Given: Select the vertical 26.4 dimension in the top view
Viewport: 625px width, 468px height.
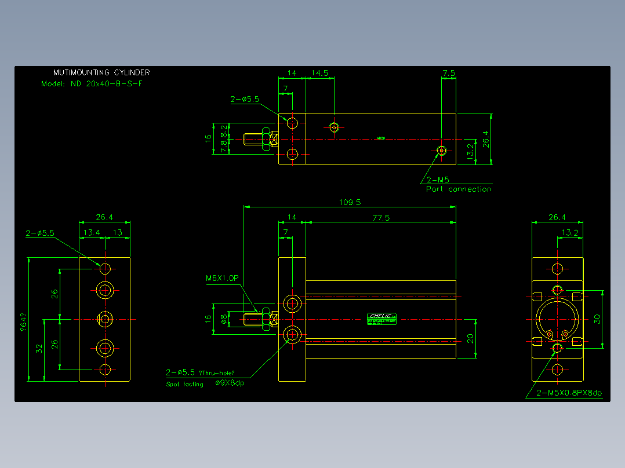Looking at the screenshot, I should click(x=485, y=139).
